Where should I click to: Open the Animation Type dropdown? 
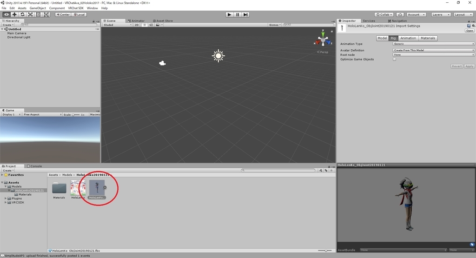click(434, 44)
